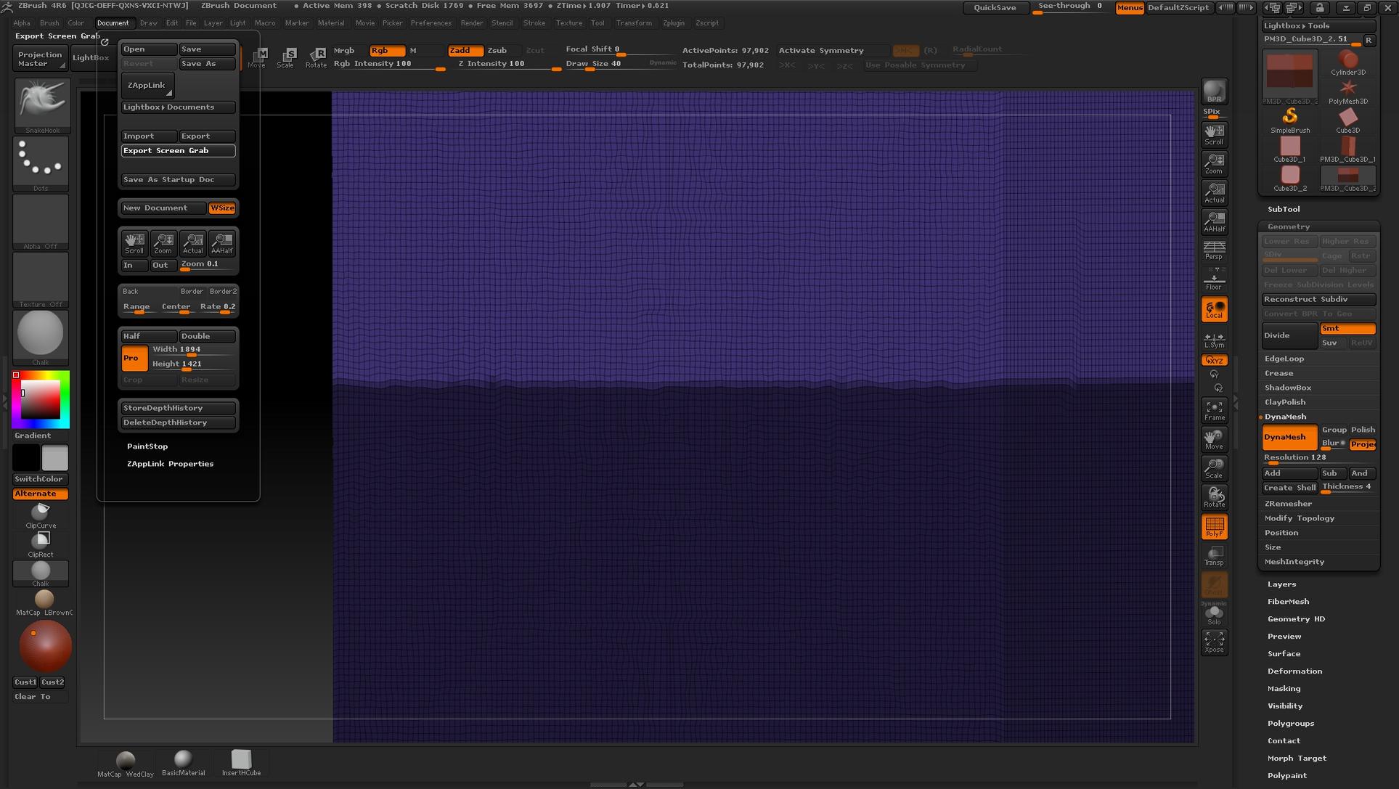Open the Texture menu
The width and height of the screenshot is (1399, 789).
click(568, 23)
